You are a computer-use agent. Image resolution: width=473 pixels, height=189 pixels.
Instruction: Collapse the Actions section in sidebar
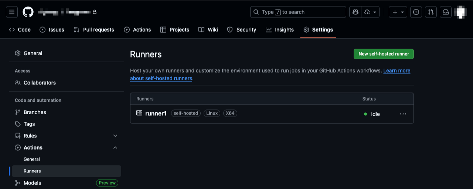[115, 148]
